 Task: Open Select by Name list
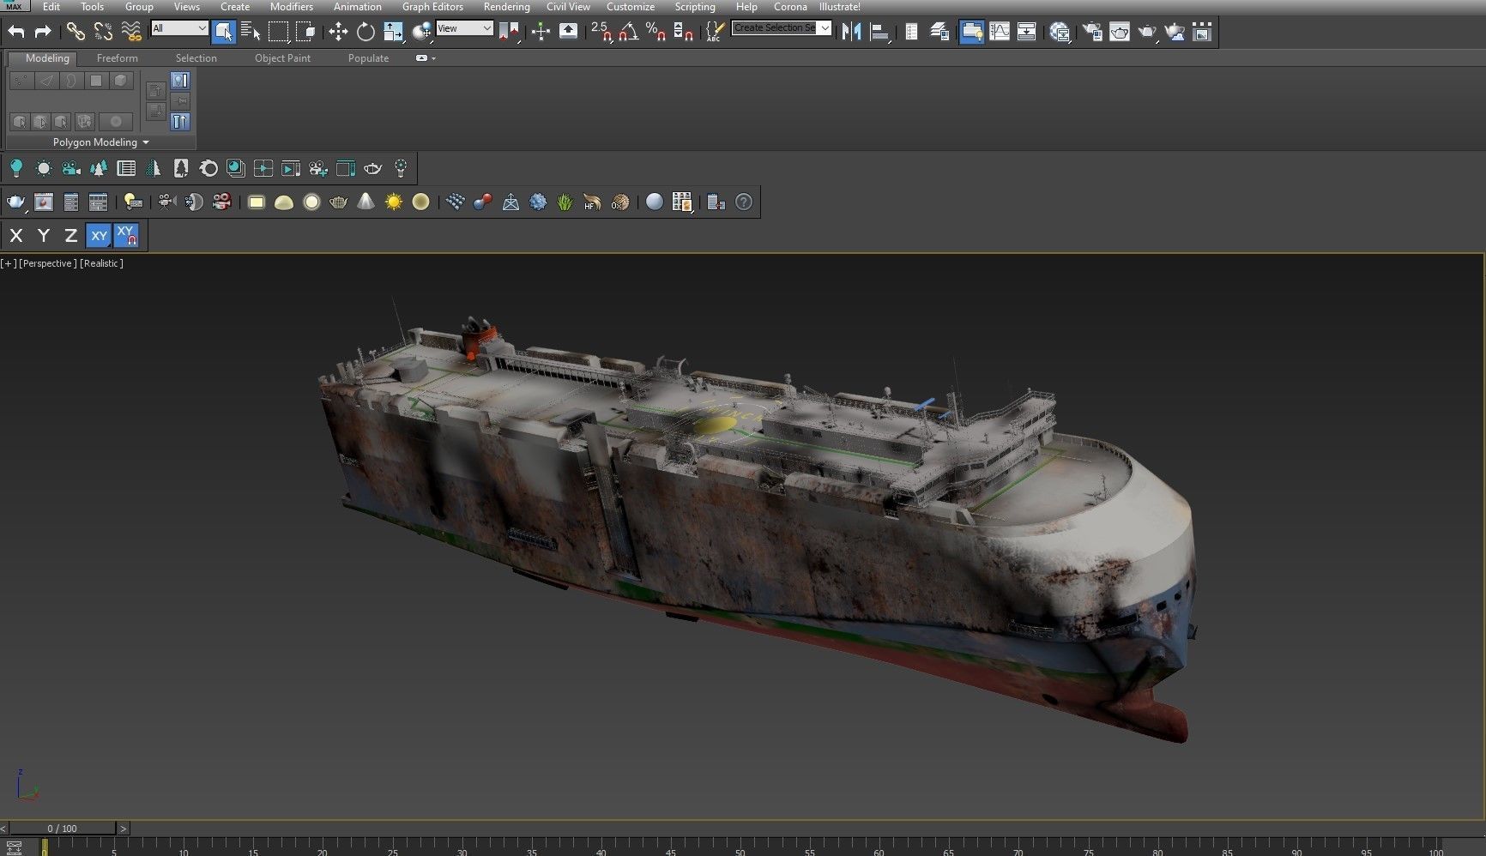coord(251,32)
